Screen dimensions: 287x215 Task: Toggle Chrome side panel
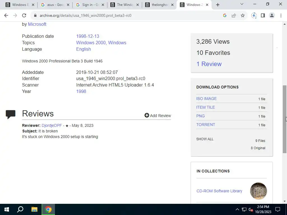(x=263, y=16)
